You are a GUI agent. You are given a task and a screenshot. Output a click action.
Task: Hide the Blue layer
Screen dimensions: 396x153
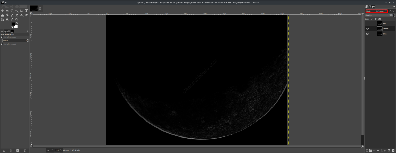coord(367,34)
